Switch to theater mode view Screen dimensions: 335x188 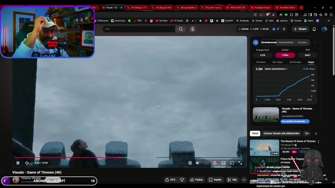224,163
